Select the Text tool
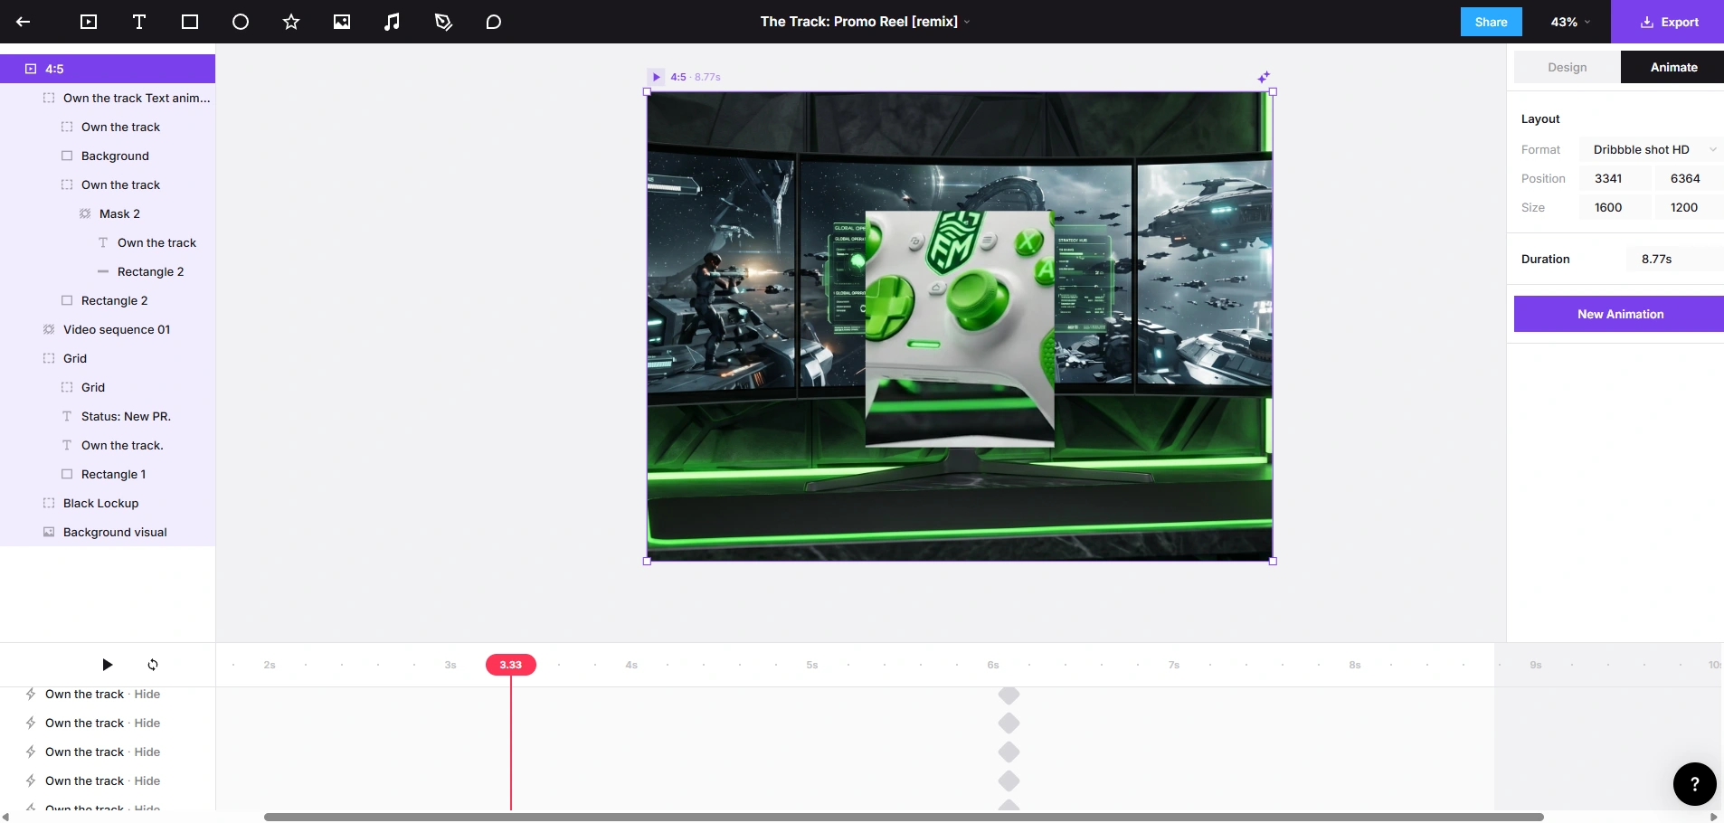Screen dimensions: 1724x823 [x=139, y=22]
